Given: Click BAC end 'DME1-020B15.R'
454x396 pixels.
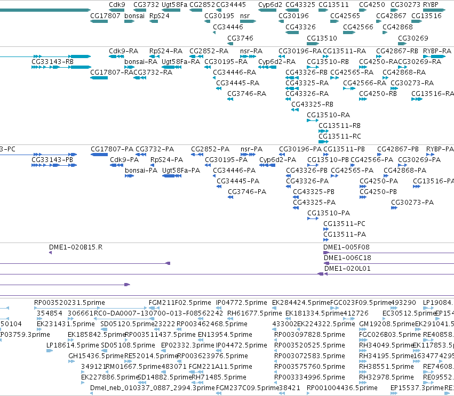Looking at the screenshot, I should click(76, 247).
